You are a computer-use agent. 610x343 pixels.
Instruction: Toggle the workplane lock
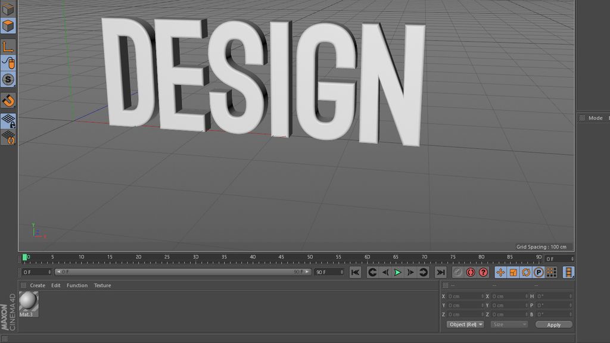point(8,119)
